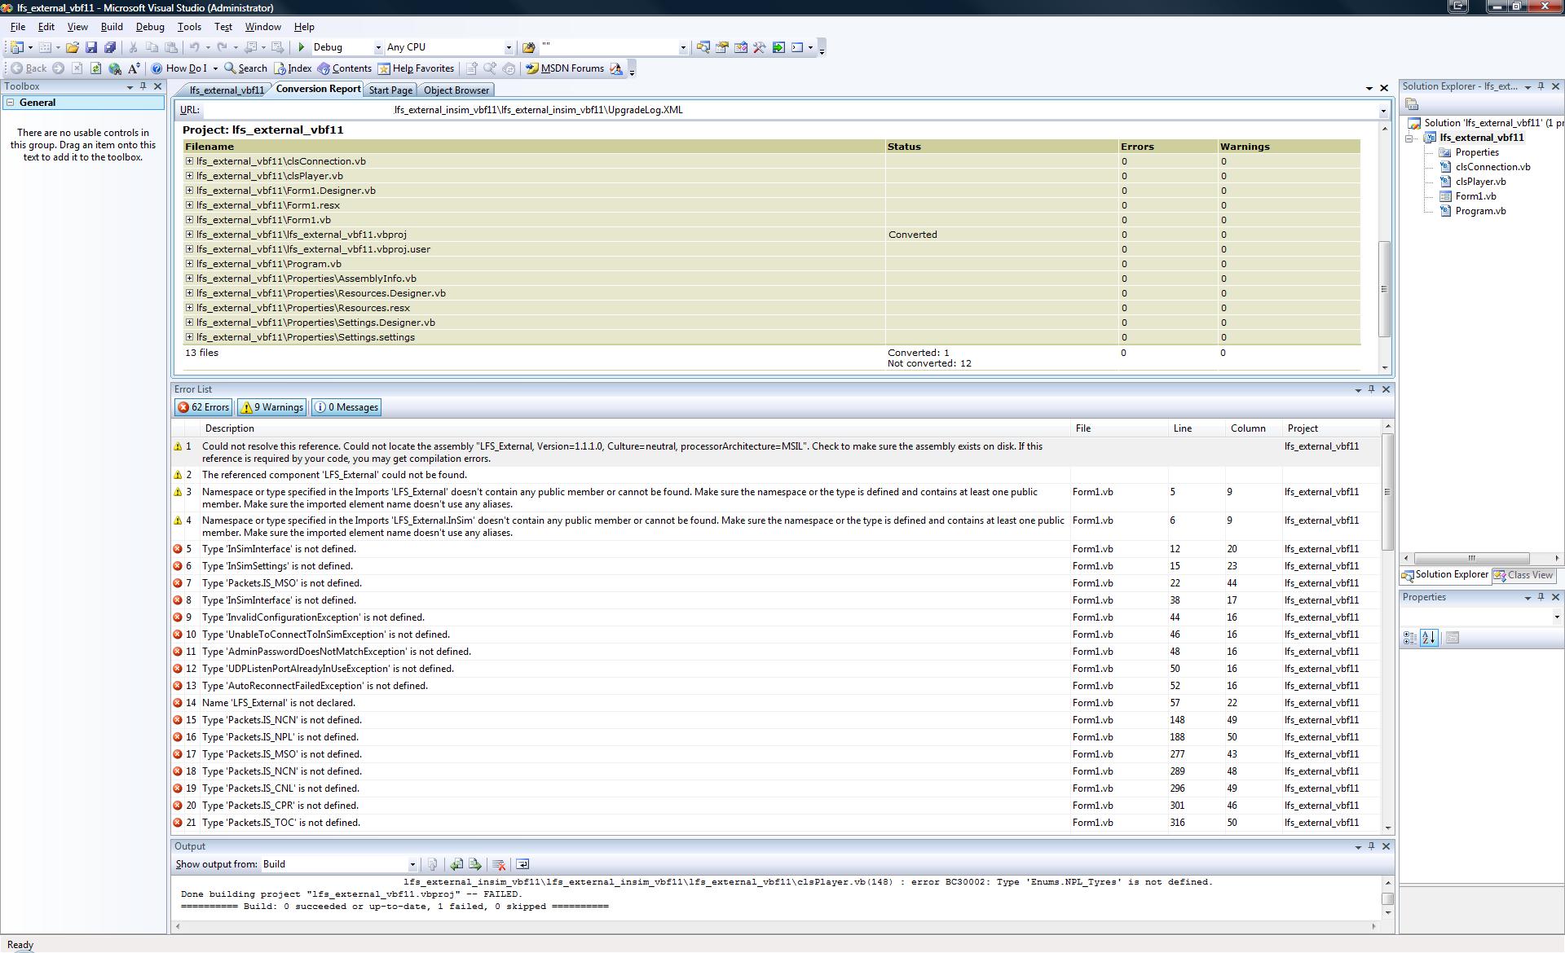Open Help Favorites from toolbar
The height and width of the screenshot is (953, 1565).
coord(416,68)
